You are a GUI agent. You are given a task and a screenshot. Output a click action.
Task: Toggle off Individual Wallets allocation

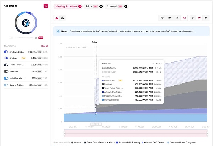tap(6, 78)
